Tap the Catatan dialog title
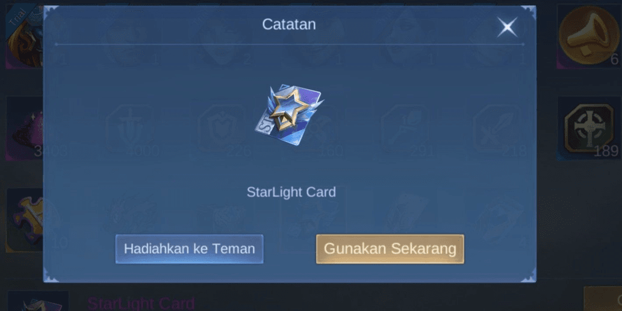Screen dimensions: 622x311 [289, 24]
